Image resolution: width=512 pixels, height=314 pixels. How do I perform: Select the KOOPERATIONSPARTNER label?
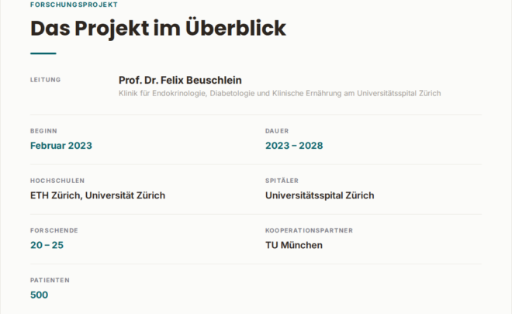[x=309, y=230]
